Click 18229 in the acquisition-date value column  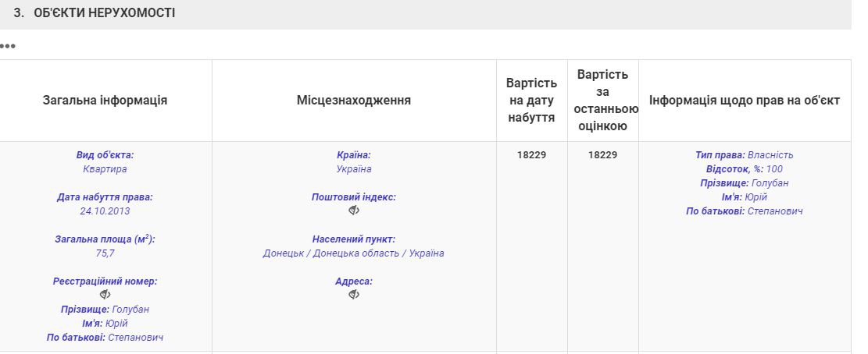[531, 155]
